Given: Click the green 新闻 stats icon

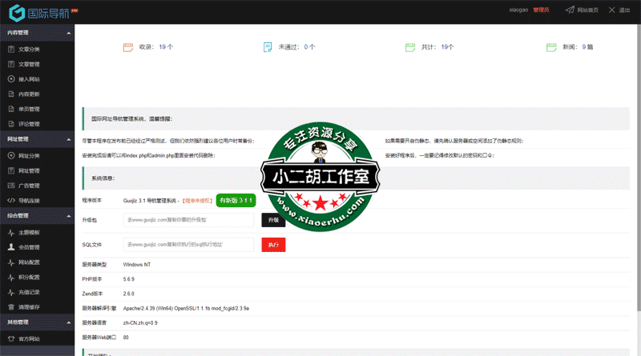Looking at the screenshot, I should click(550, 47).
